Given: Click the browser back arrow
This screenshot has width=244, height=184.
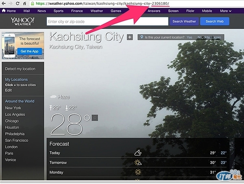Looking at the screenshot, I should [x=4, y=3].
